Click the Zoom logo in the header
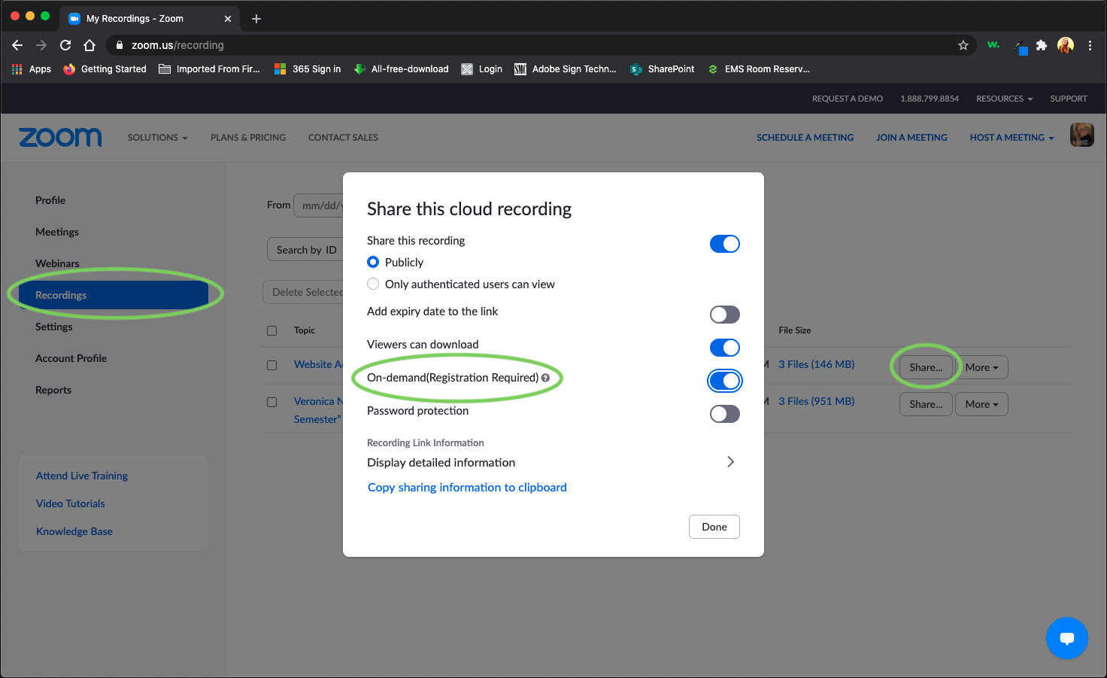 coord(60,137)
